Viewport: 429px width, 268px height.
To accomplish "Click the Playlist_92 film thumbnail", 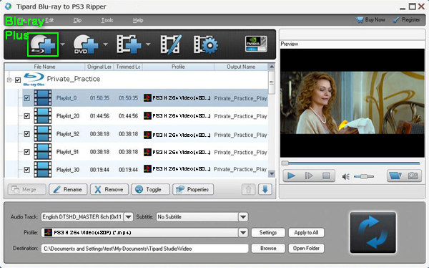I will tap(43, 134).
